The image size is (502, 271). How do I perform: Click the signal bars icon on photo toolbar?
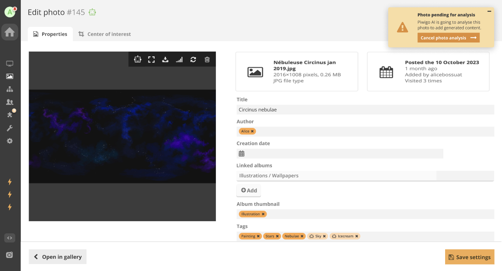179,59
